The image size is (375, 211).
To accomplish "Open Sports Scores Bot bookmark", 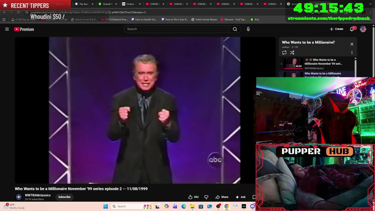I will point(84,19).
